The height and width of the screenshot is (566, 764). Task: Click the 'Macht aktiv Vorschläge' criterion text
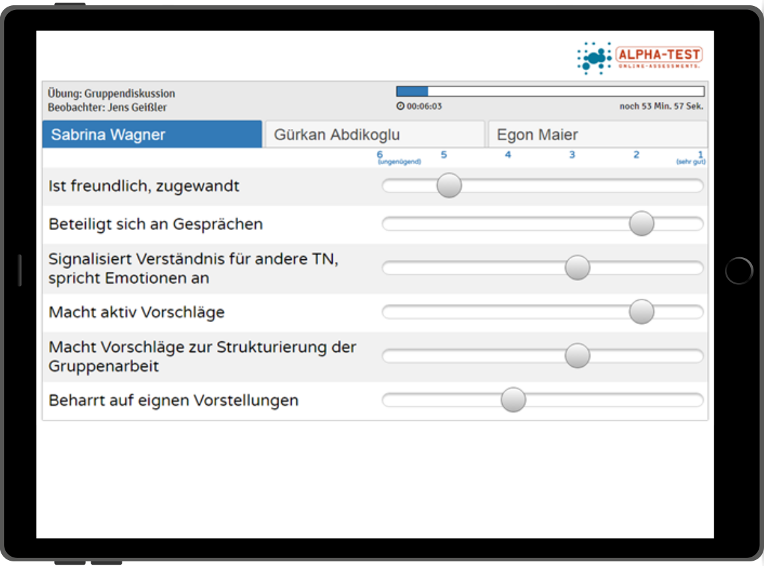click(136, 312)
